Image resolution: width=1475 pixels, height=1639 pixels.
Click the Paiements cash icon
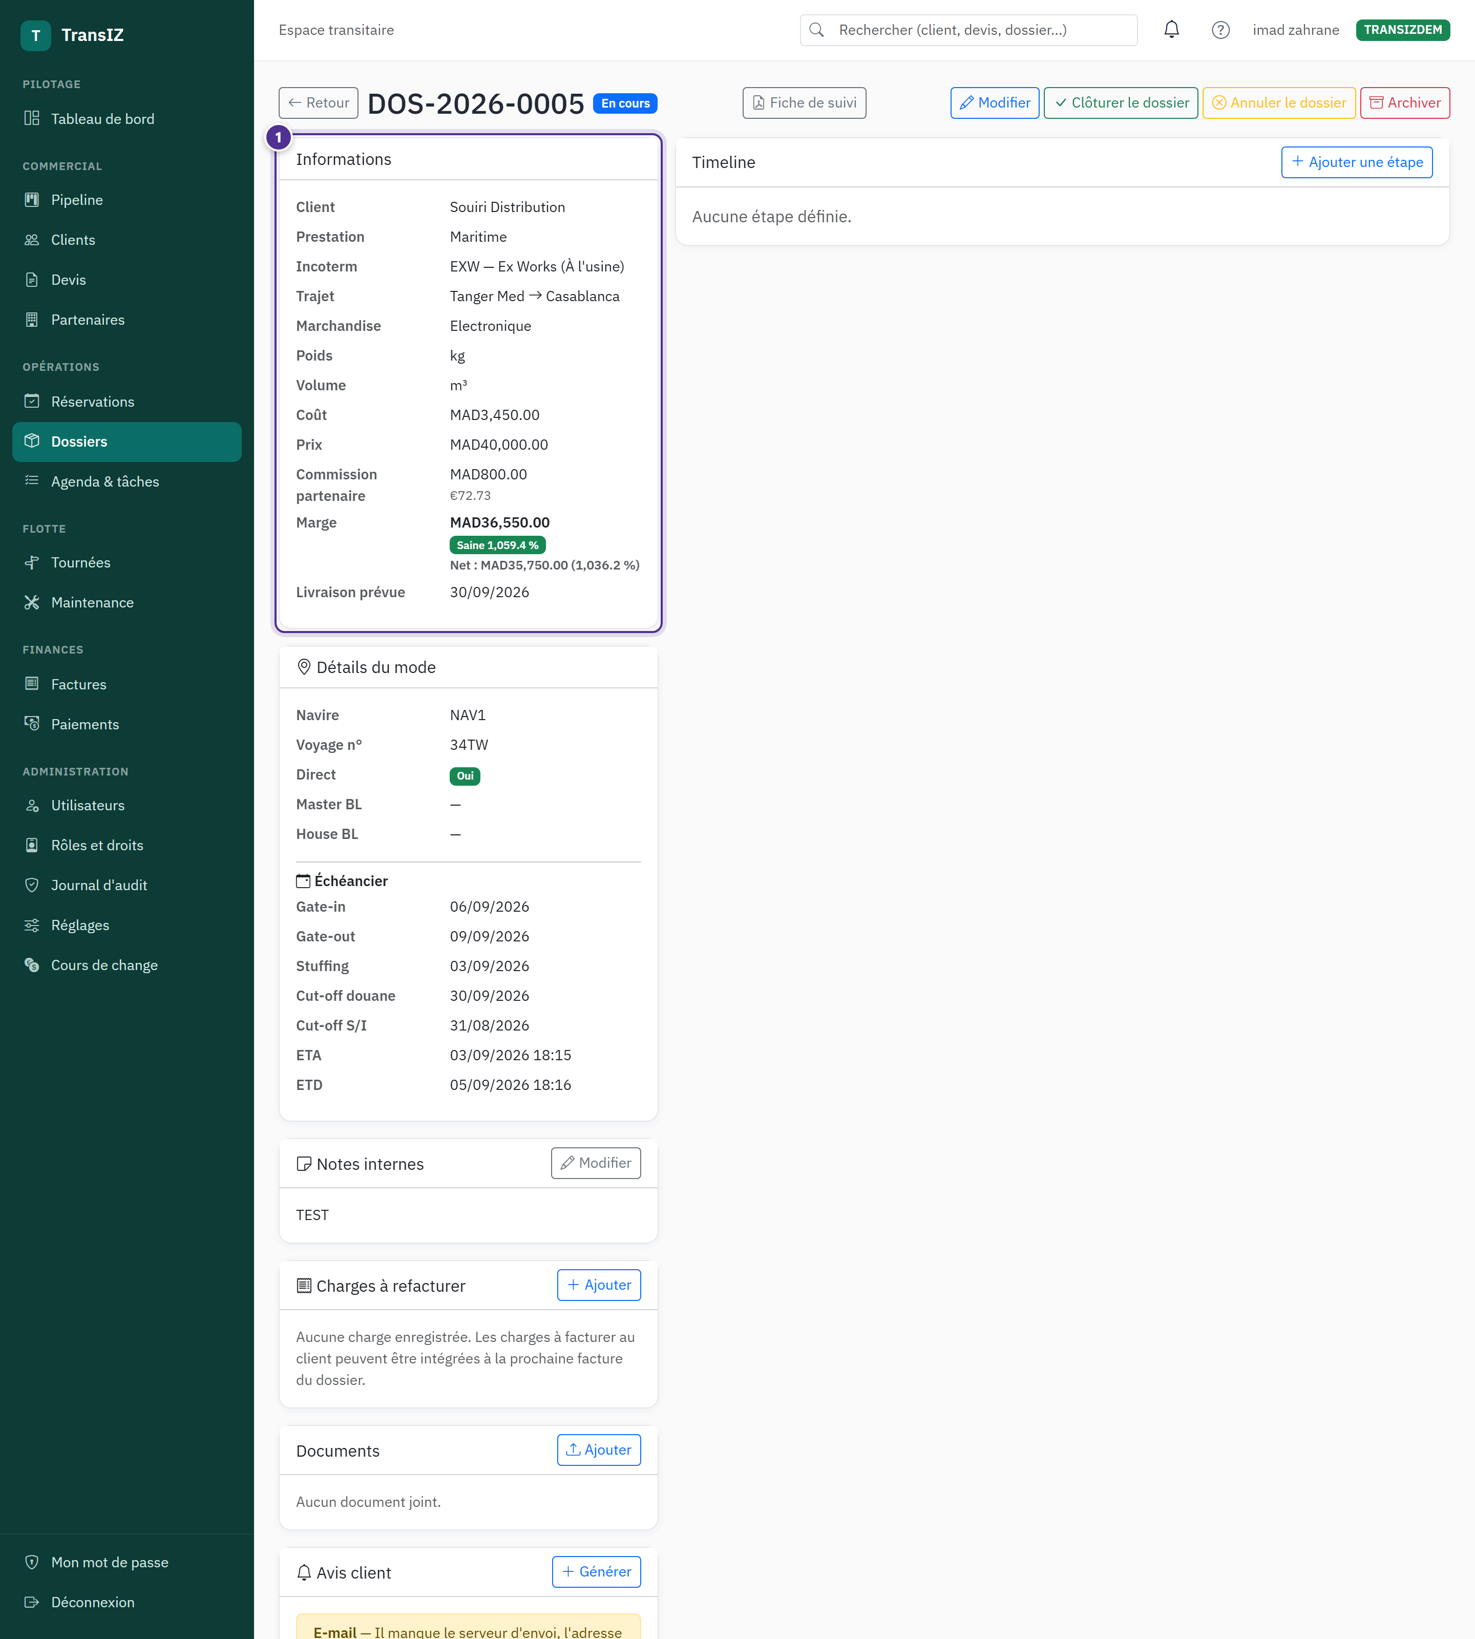[x=32, y=724]
